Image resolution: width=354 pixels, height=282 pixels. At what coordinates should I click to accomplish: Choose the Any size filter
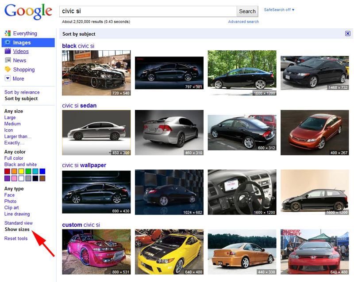pyautogui.click(x=14, y=111)
